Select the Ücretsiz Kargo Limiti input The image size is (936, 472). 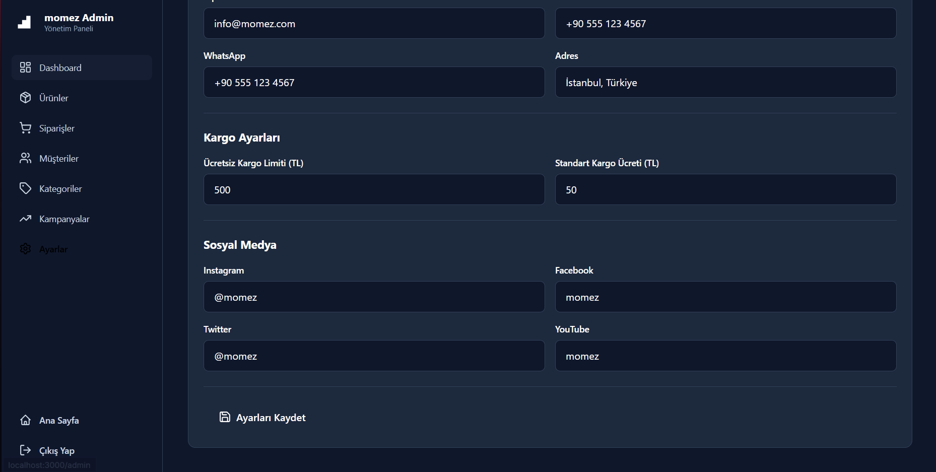tap(374, 190)
